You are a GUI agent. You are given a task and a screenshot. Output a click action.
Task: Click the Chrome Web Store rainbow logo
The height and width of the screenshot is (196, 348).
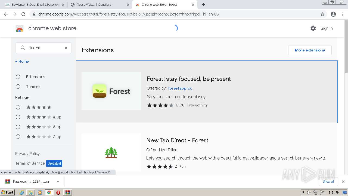pos(20,28)
